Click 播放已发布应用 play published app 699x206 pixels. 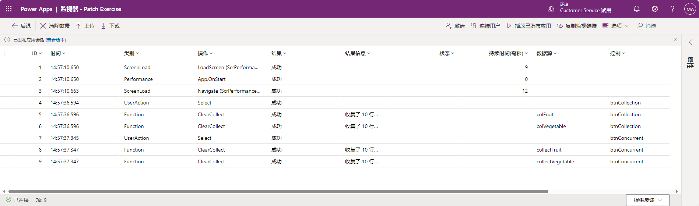tap(529, 26)
